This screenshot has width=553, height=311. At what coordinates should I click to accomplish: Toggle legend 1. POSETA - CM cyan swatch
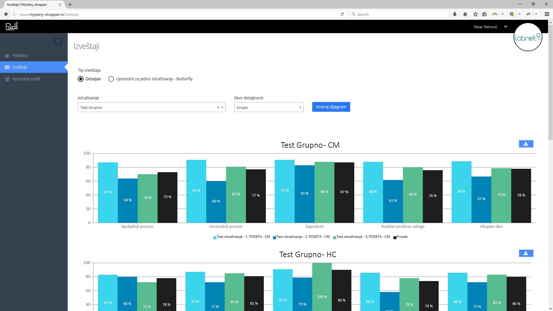tap(215, 238)
